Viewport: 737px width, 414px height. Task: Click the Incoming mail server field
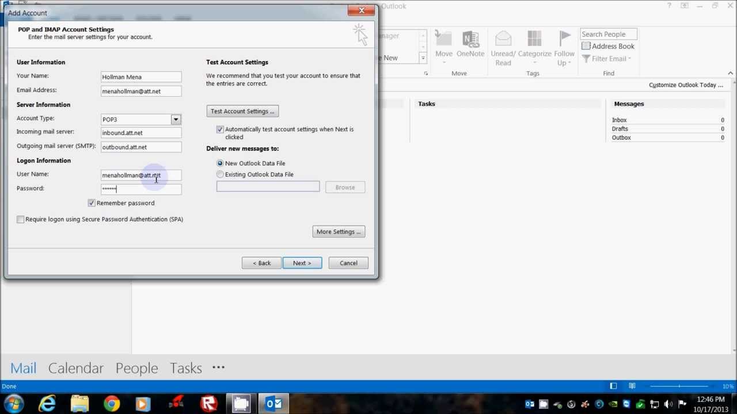[141, 133]
